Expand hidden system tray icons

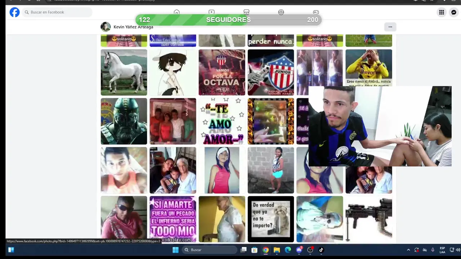coord(408,250)
